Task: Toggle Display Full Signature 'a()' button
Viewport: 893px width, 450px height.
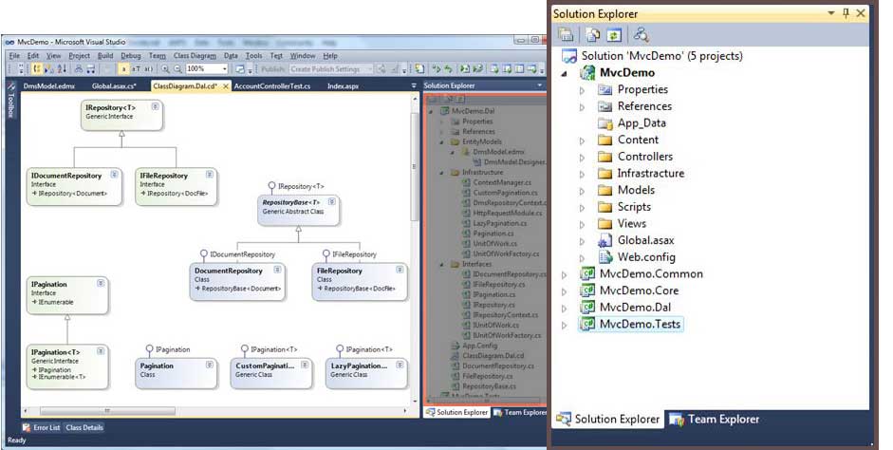Action: click(x=148, y=69)
